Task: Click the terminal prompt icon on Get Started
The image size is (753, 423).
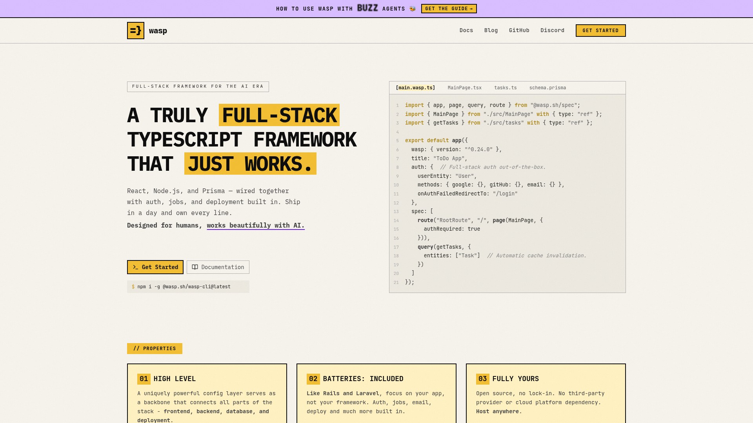Action: (x=135, y=267)
